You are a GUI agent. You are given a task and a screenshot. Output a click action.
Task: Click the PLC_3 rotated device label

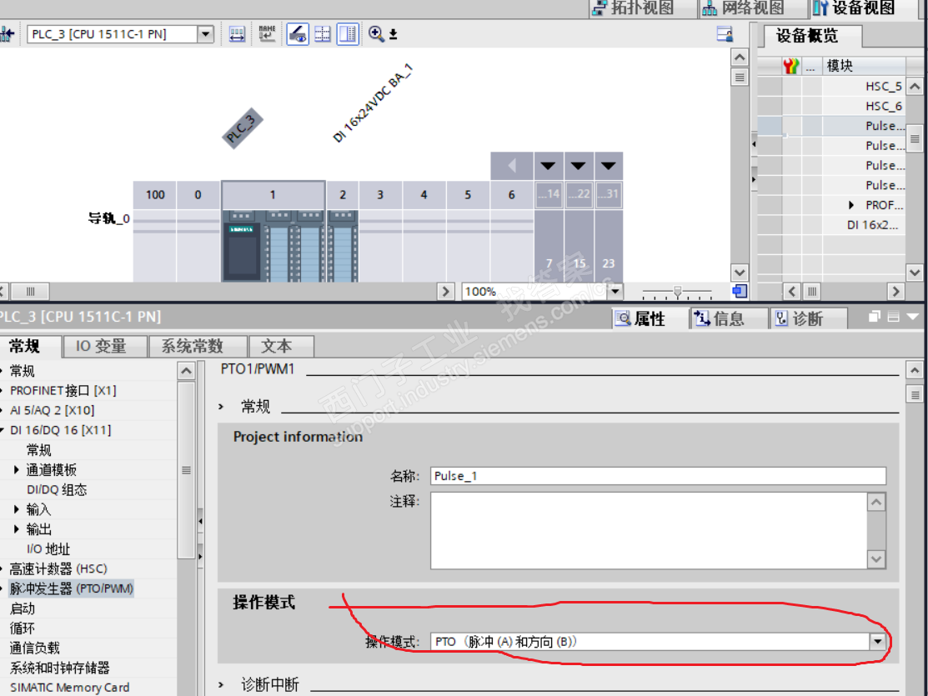242,128
